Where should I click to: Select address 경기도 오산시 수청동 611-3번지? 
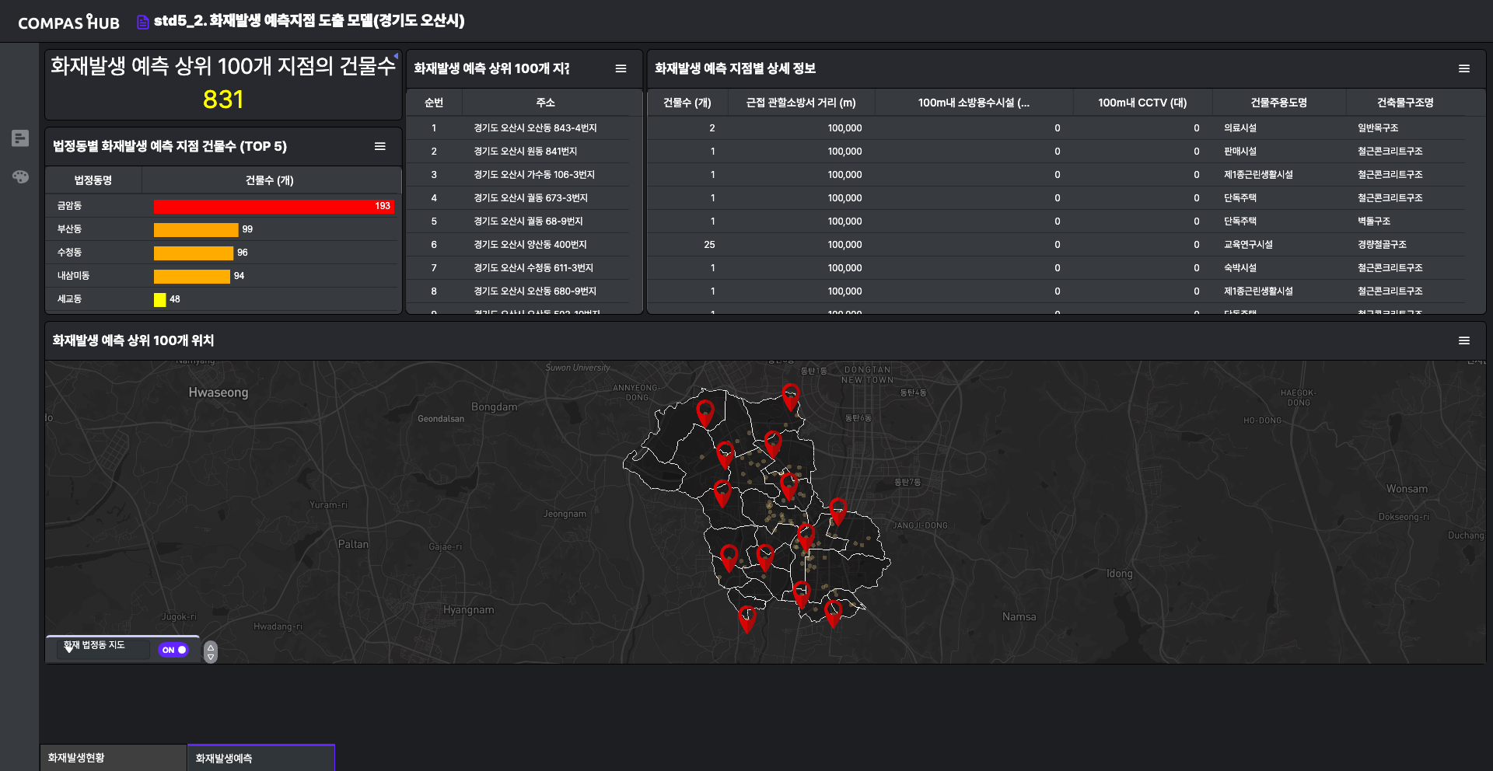point(533,268)
